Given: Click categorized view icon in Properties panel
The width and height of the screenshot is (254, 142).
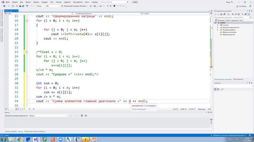Looking at the screenshot, I should [x=215, y=89].
